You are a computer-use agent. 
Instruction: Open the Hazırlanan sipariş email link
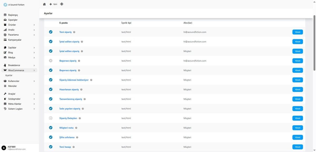(x=69, y=90)
